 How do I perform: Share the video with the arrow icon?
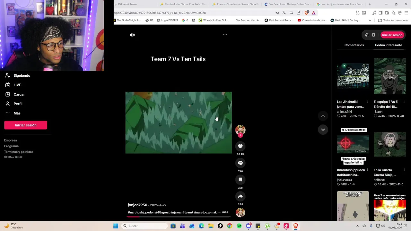point(240,196)
